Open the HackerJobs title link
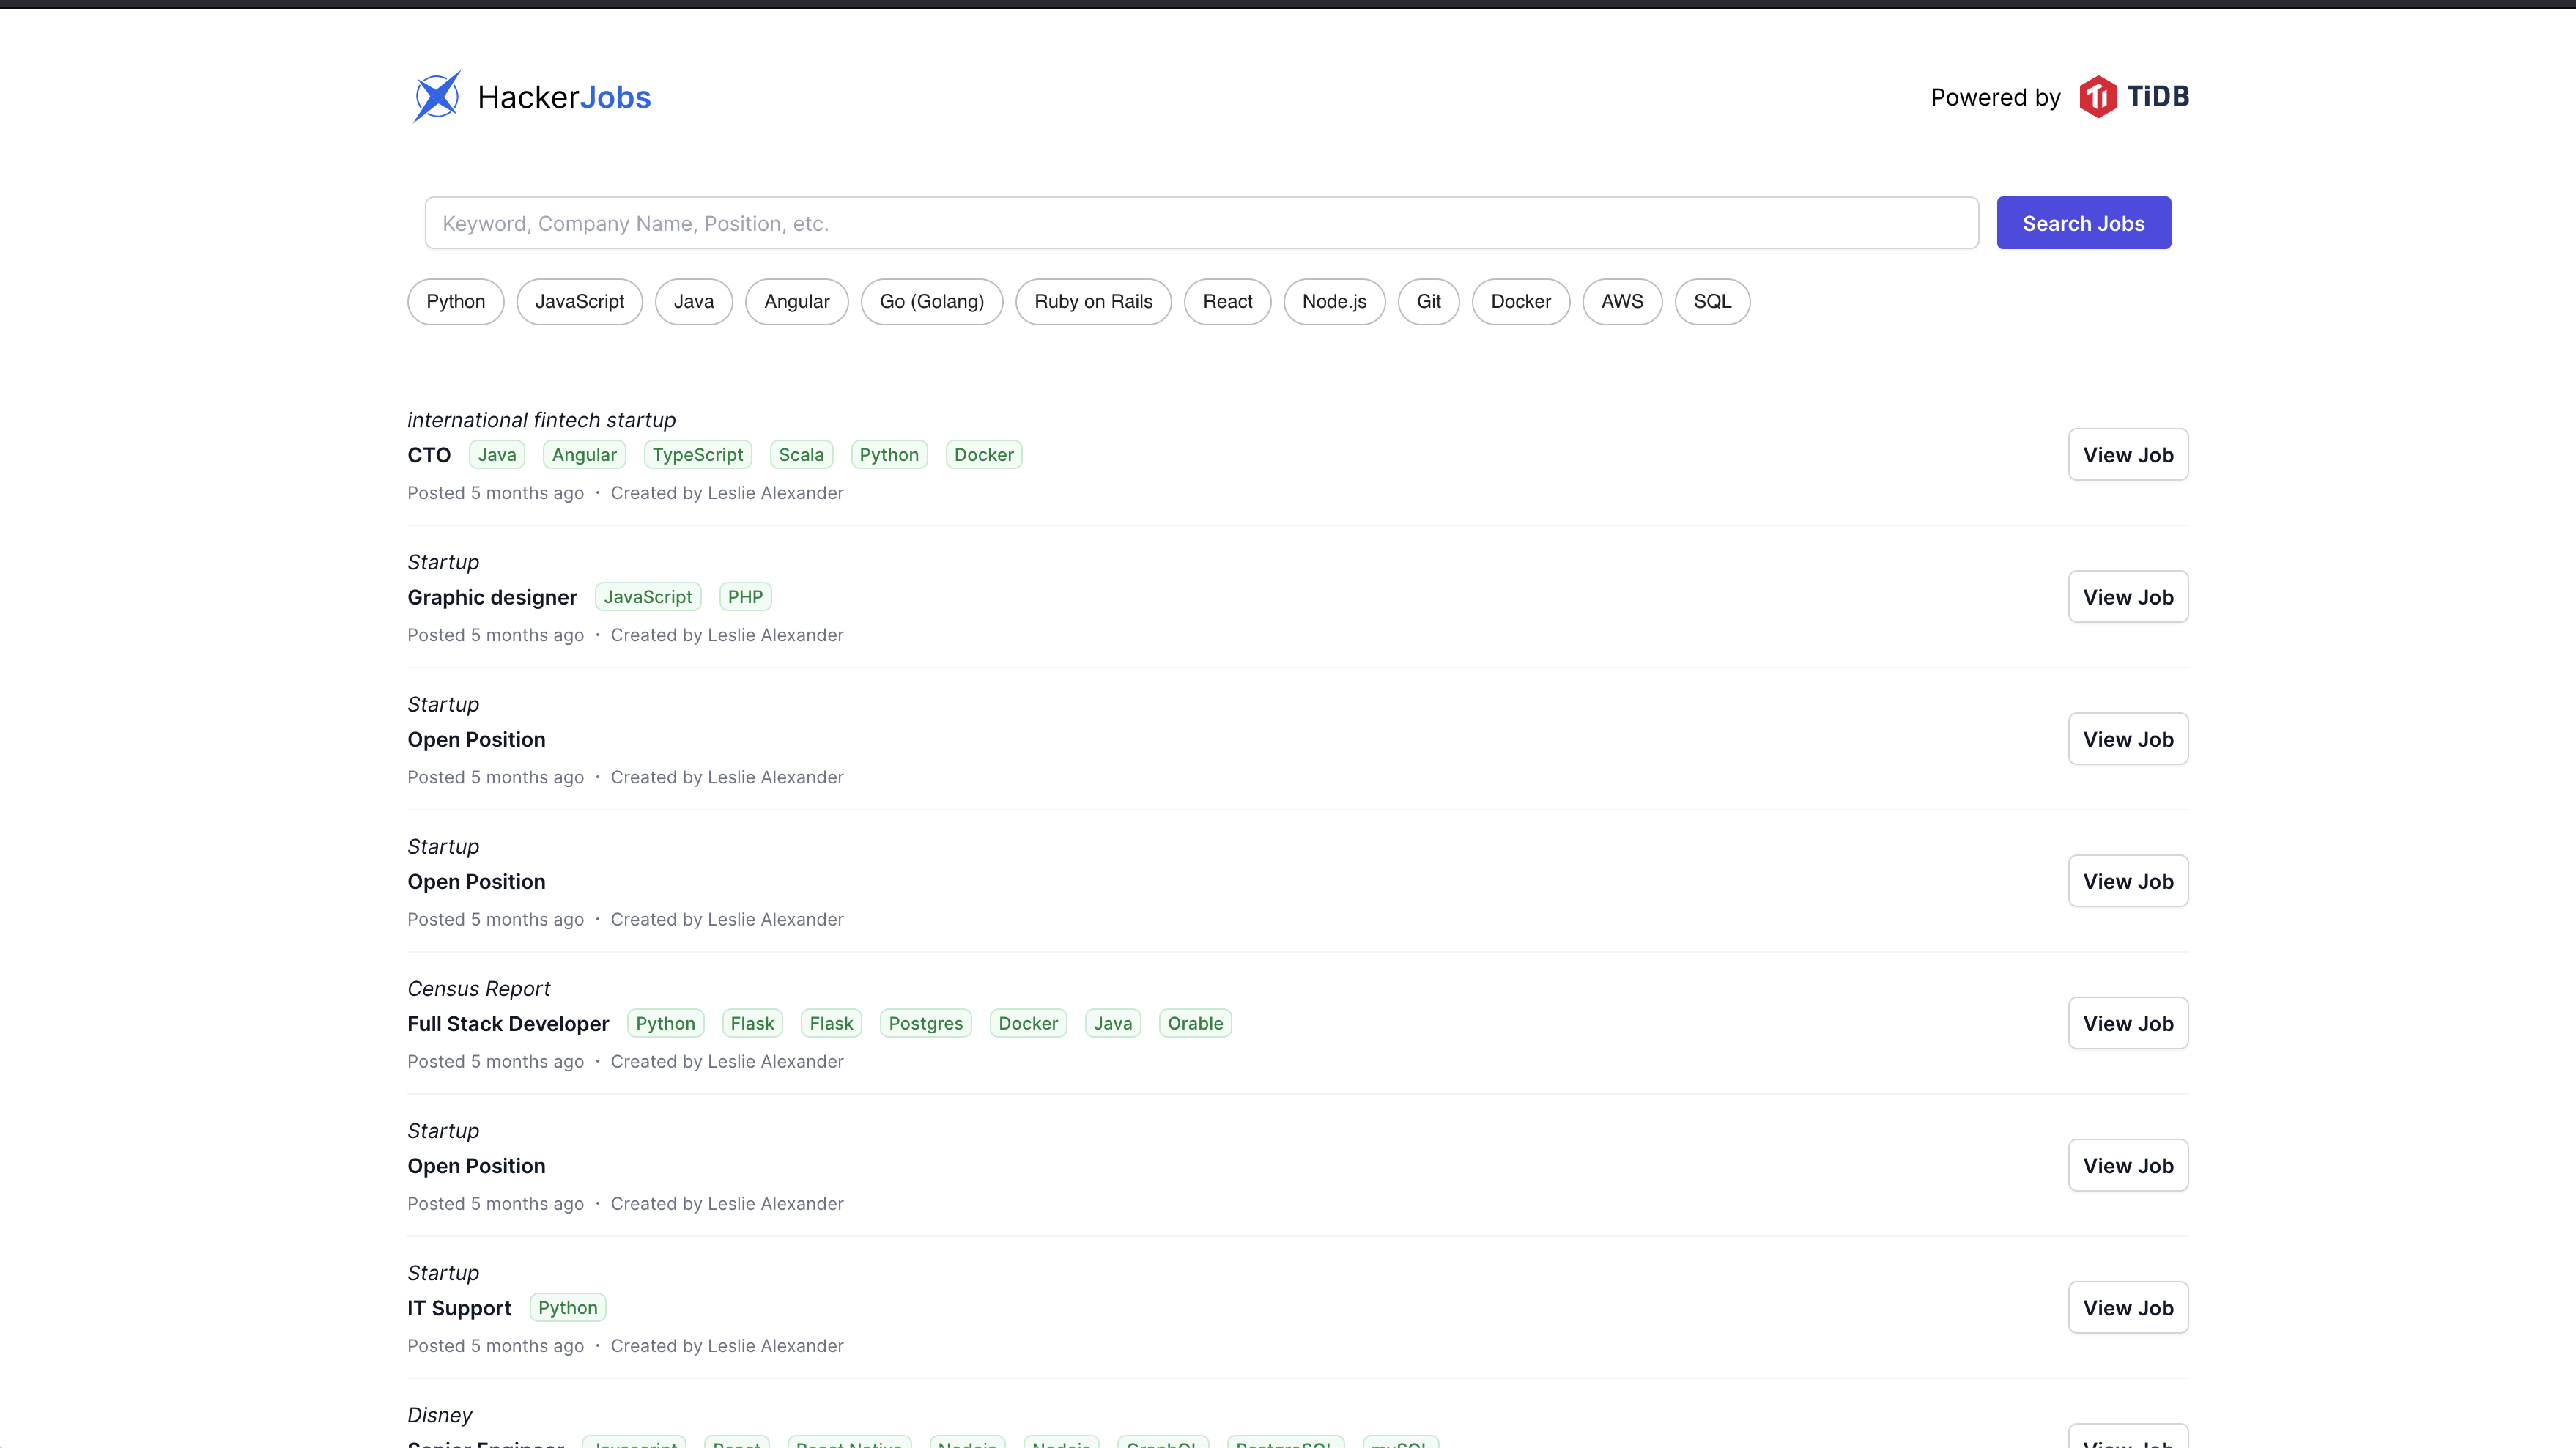The image size is (2576, 1448). point(564,97)
